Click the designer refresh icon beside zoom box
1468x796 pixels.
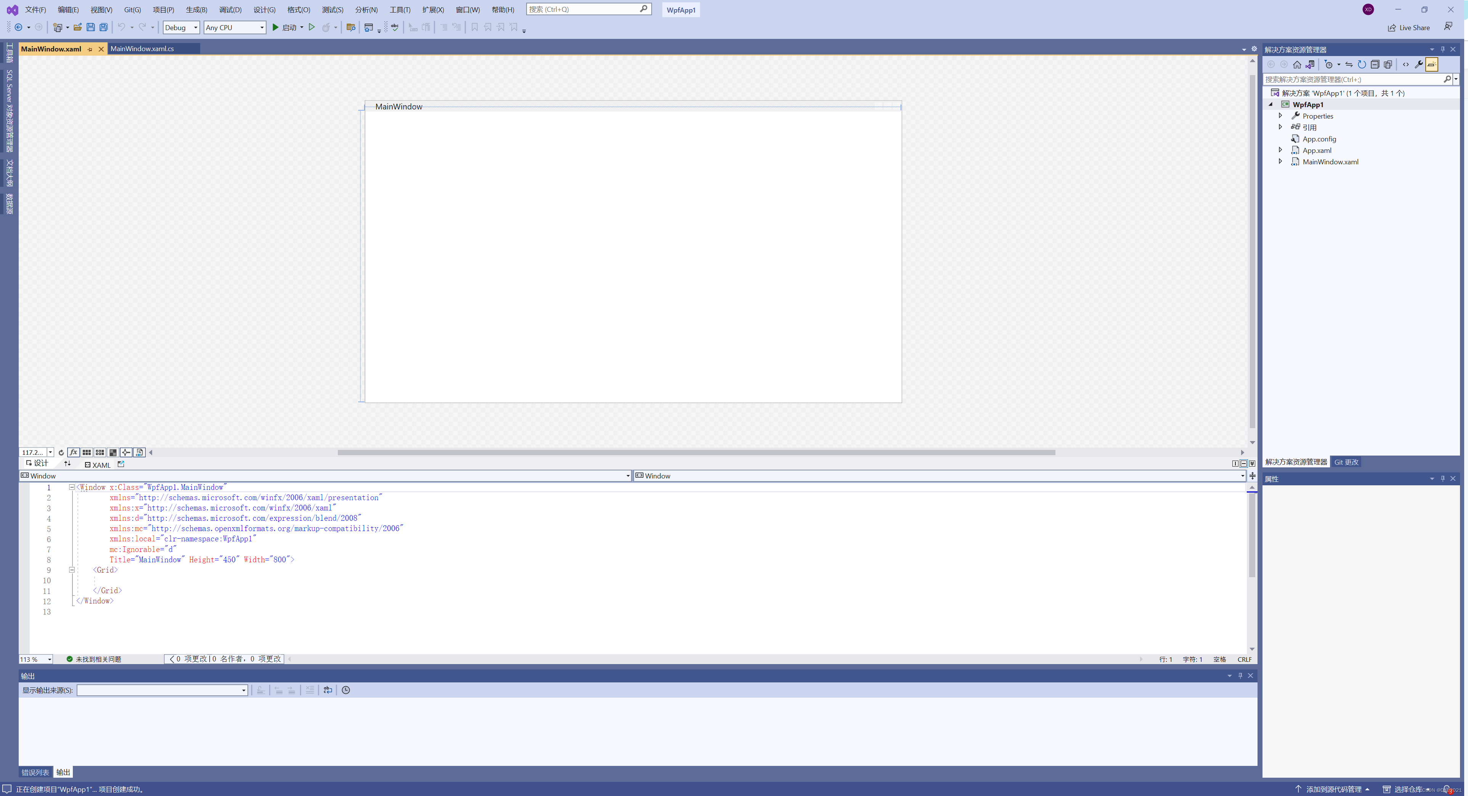(61, 453)
